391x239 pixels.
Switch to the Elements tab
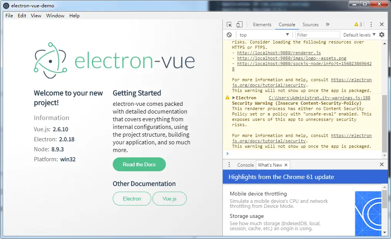262,25
